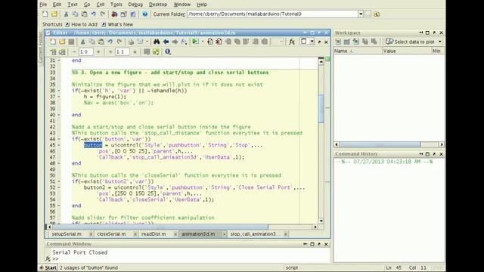Image resolution: width=484 pixels, height=272 pixels.
Task: Click the Editor vertical scrollbar thumb
Action: pyautogui.click(x=321, y=108)
